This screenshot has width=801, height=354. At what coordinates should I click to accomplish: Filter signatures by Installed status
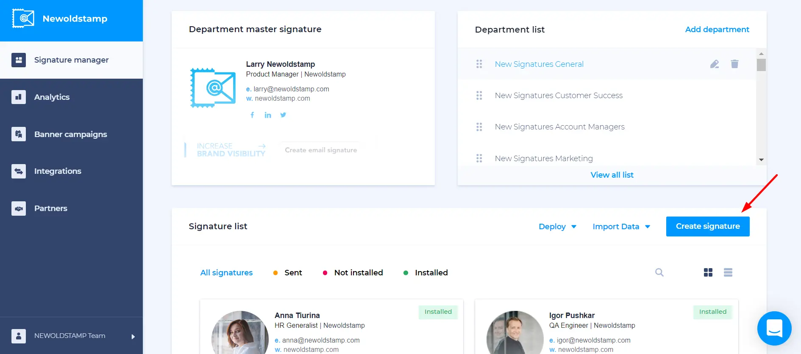[x=426, y=273]
